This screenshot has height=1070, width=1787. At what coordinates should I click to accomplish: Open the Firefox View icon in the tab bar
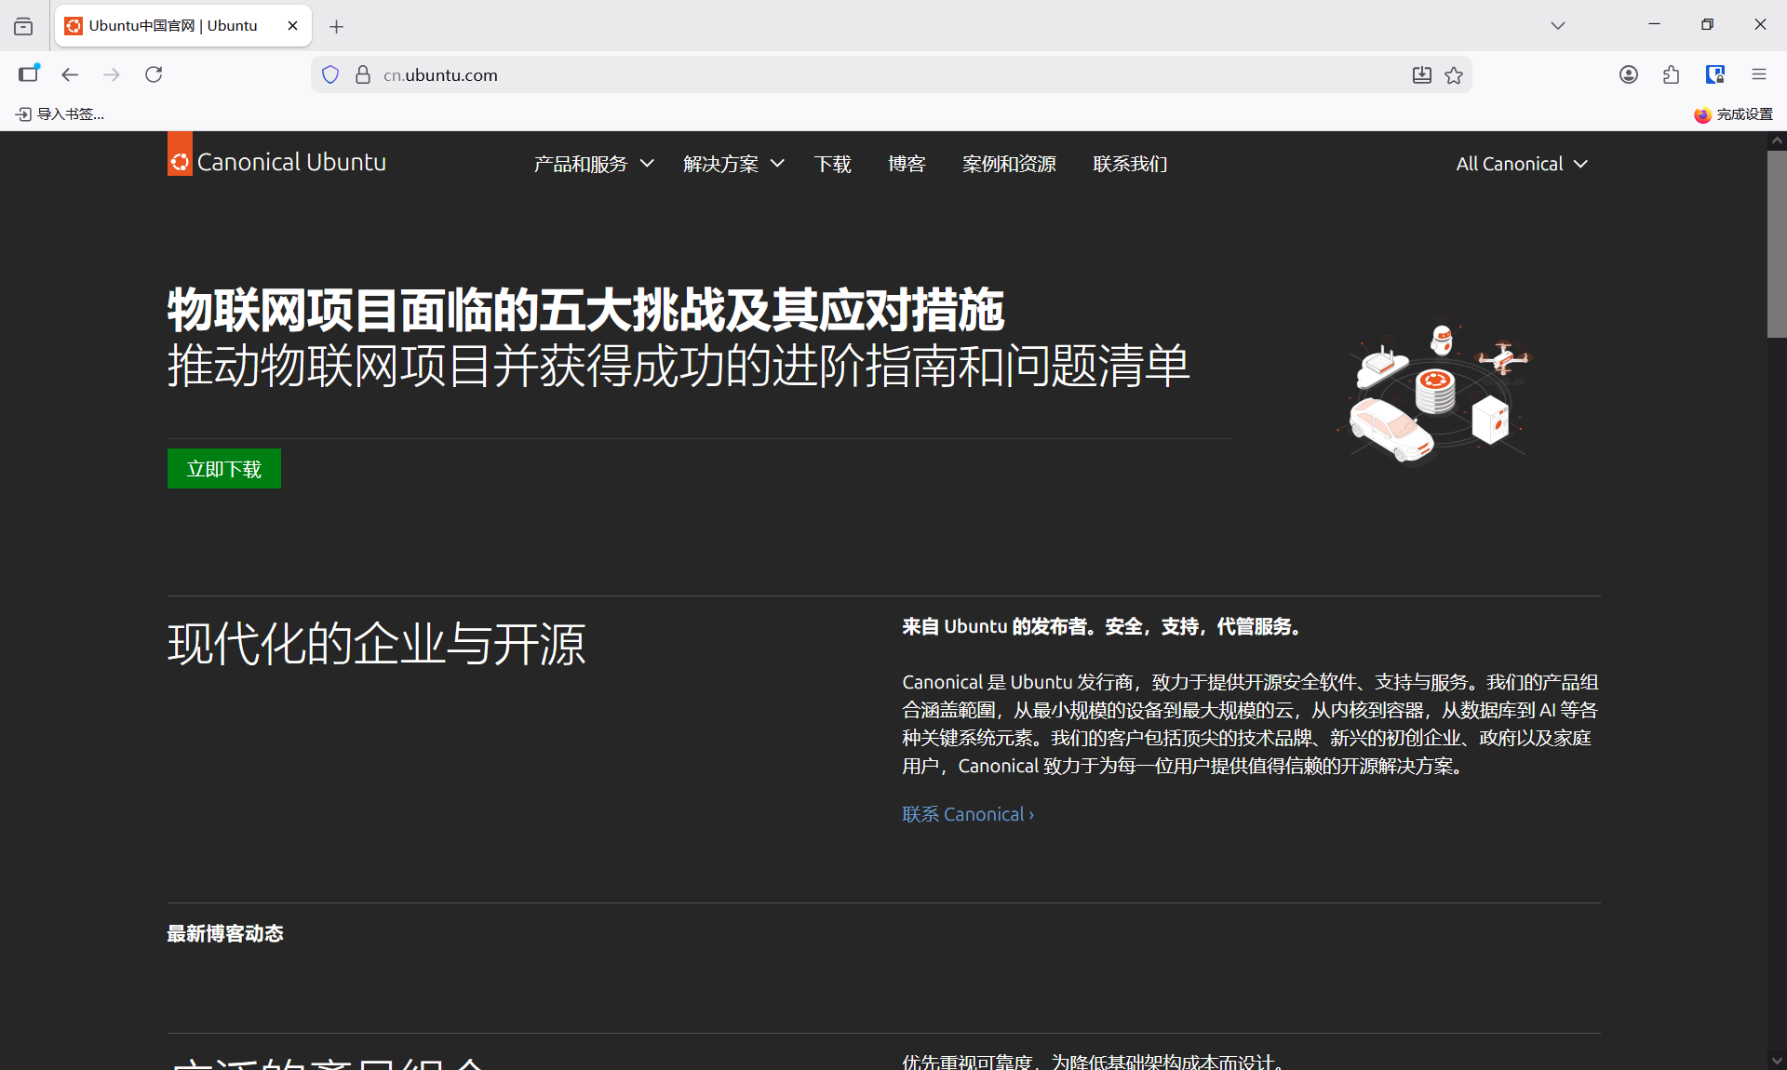pos(23,26)
